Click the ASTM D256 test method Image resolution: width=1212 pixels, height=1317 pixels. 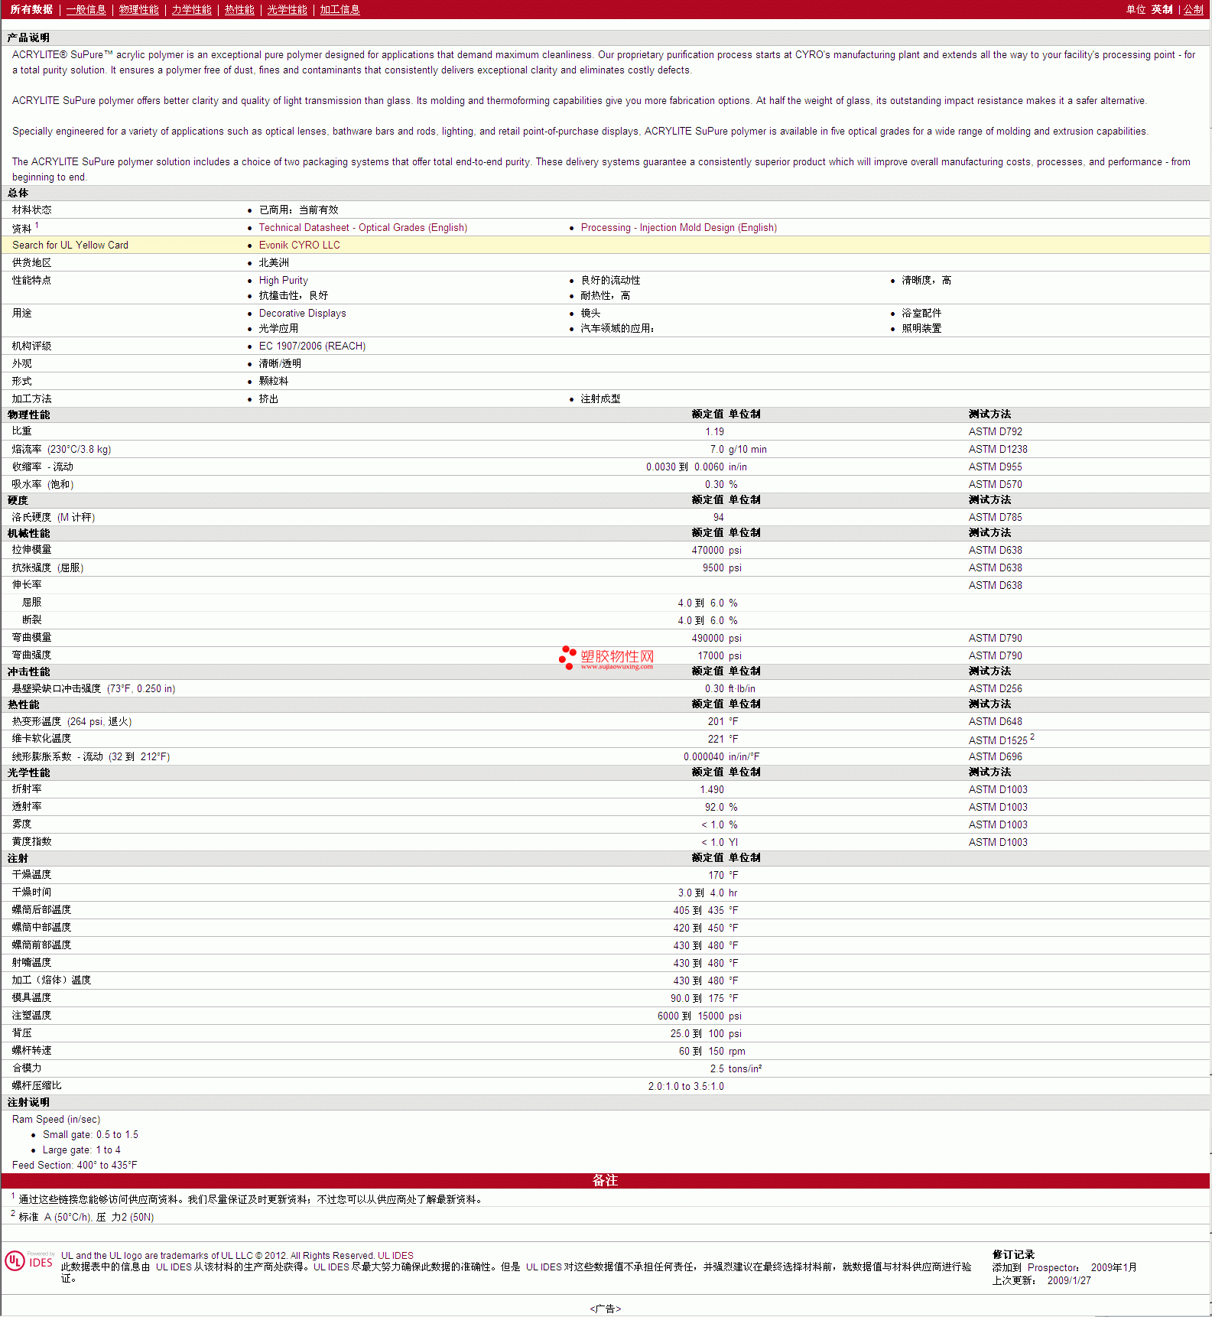click(996, 688)
